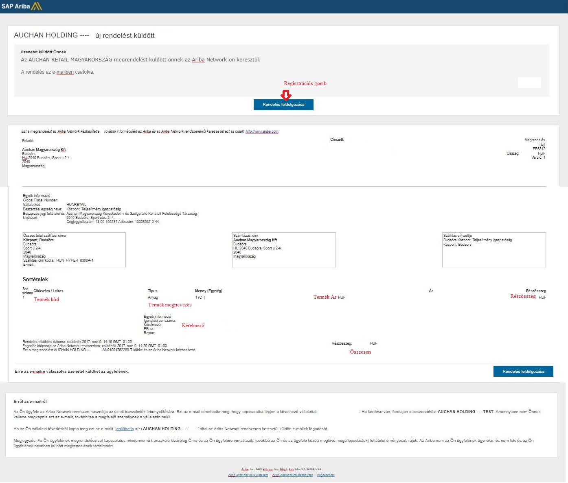Screen dimensions: 568x483
Task: Open the http://www.ariba.com link
Action: coord(262,131)
